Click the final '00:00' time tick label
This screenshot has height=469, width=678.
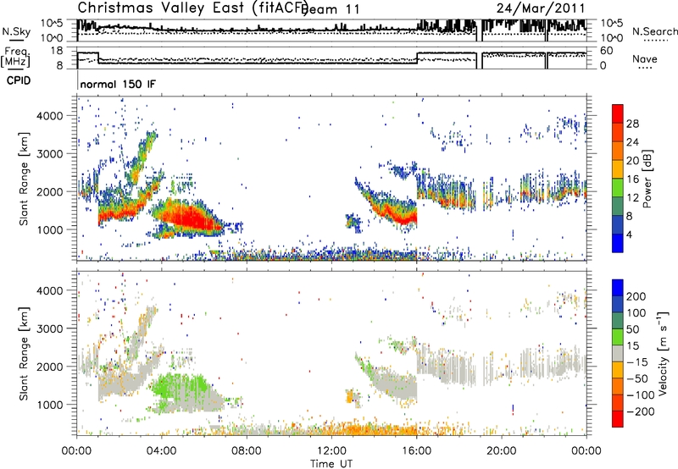click(586, 451)
